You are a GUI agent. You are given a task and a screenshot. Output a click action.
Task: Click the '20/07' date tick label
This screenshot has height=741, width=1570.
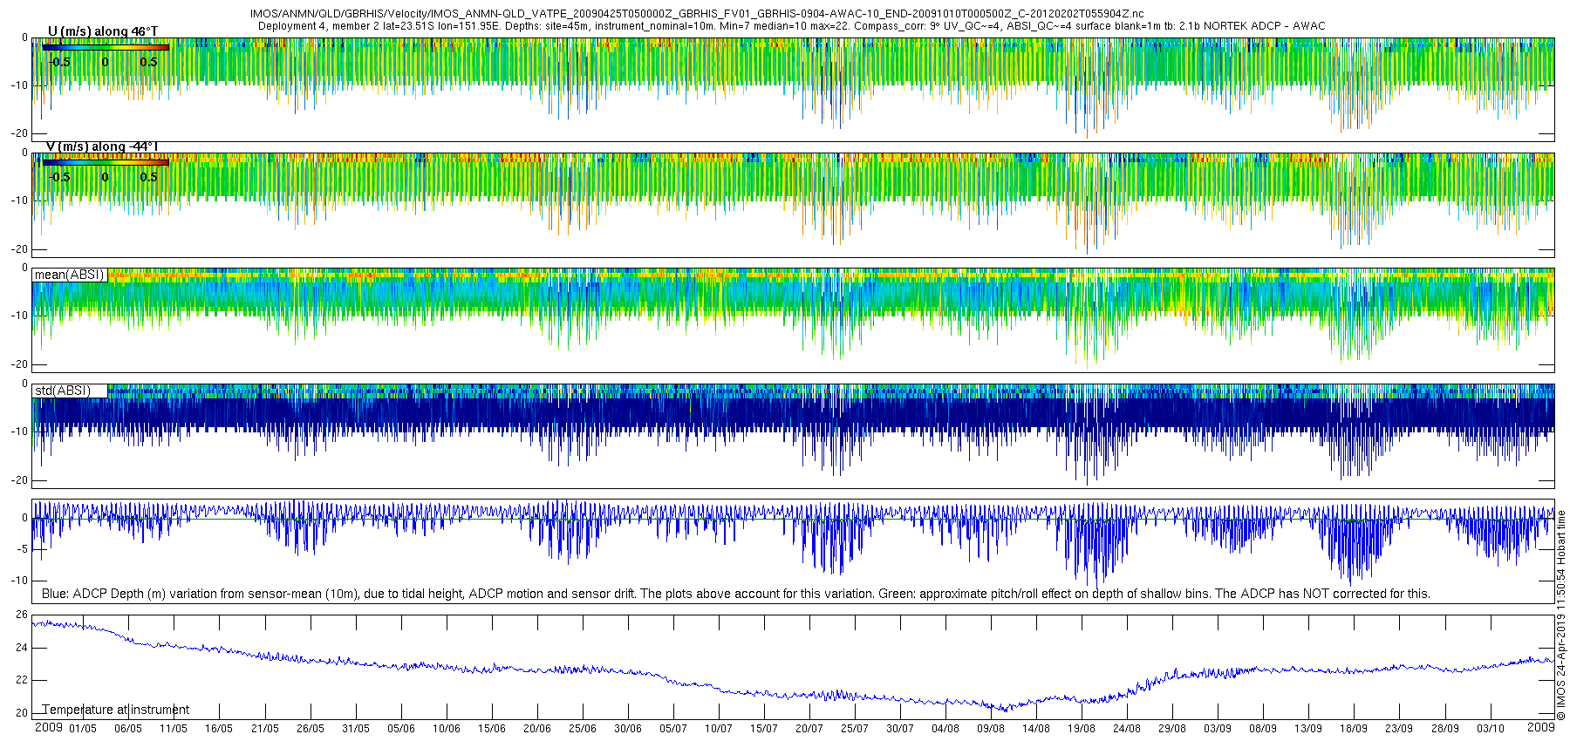click(809, 729)
